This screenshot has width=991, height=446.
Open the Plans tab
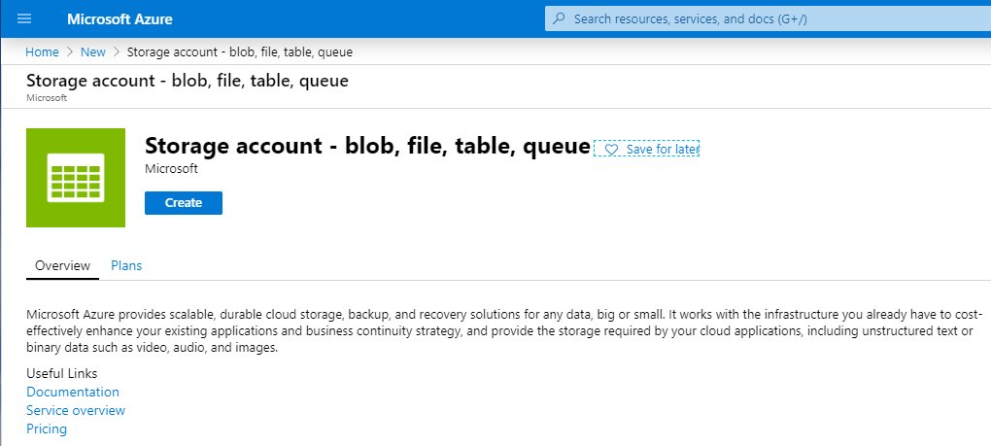tap(126, 265)
